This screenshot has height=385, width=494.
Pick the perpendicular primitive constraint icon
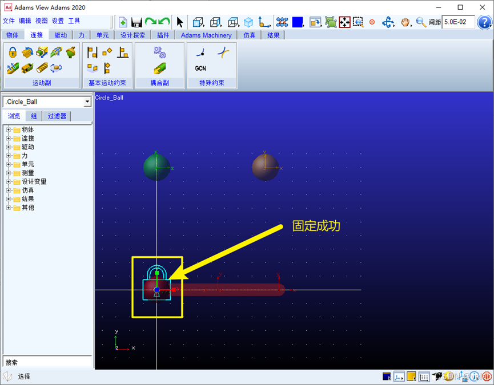[x=123, y=52]
